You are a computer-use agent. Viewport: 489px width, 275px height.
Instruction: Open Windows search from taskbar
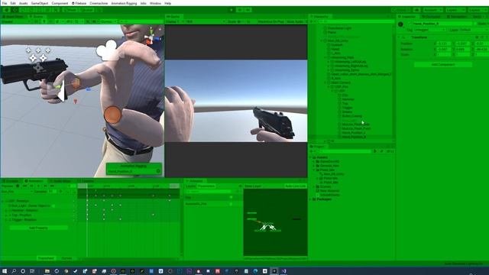coord(14,271)
